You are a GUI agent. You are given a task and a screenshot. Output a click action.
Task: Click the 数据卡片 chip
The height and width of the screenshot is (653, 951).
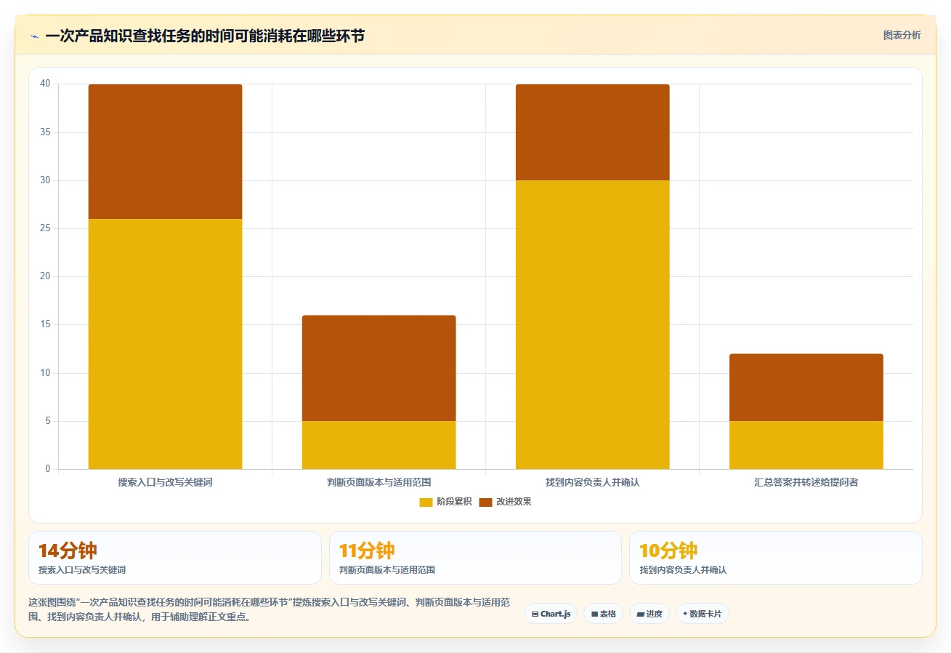tap(702, 614)
